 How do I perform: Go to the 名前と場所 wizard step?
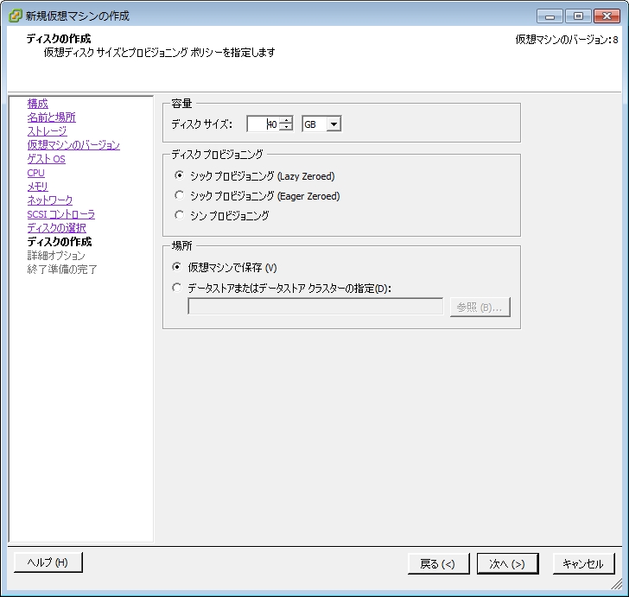coord(51,117)
